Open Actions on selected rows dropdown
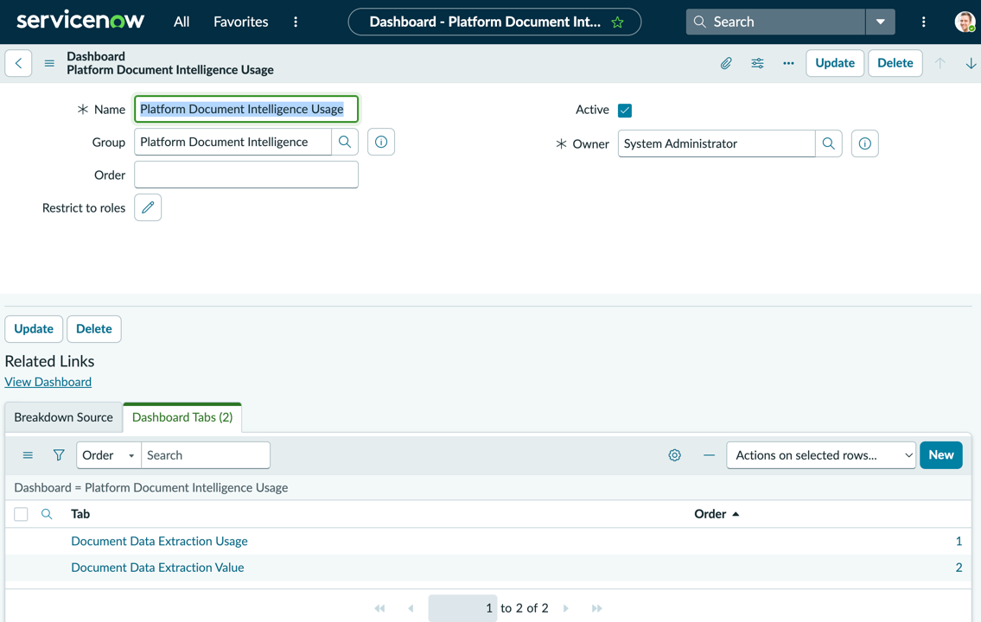The height and width of the screenshot is (622, 981). coord(821,455)
